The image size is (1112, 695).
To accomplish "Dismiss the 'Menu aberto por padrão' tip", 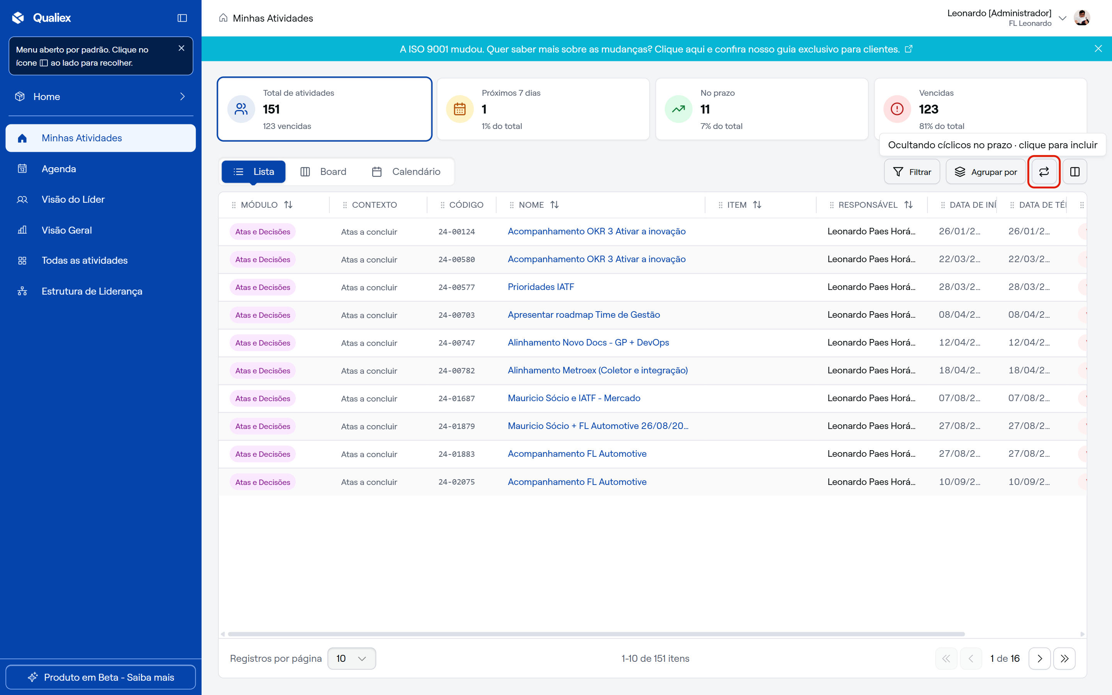I will 181,48.
